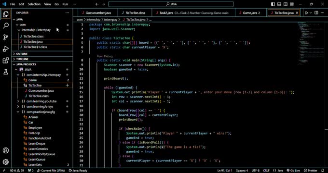Open additional menus ellipsis in menu bar
Image resolution: width=328 pixels, height=173 pixels.
[x=74, y=4]
